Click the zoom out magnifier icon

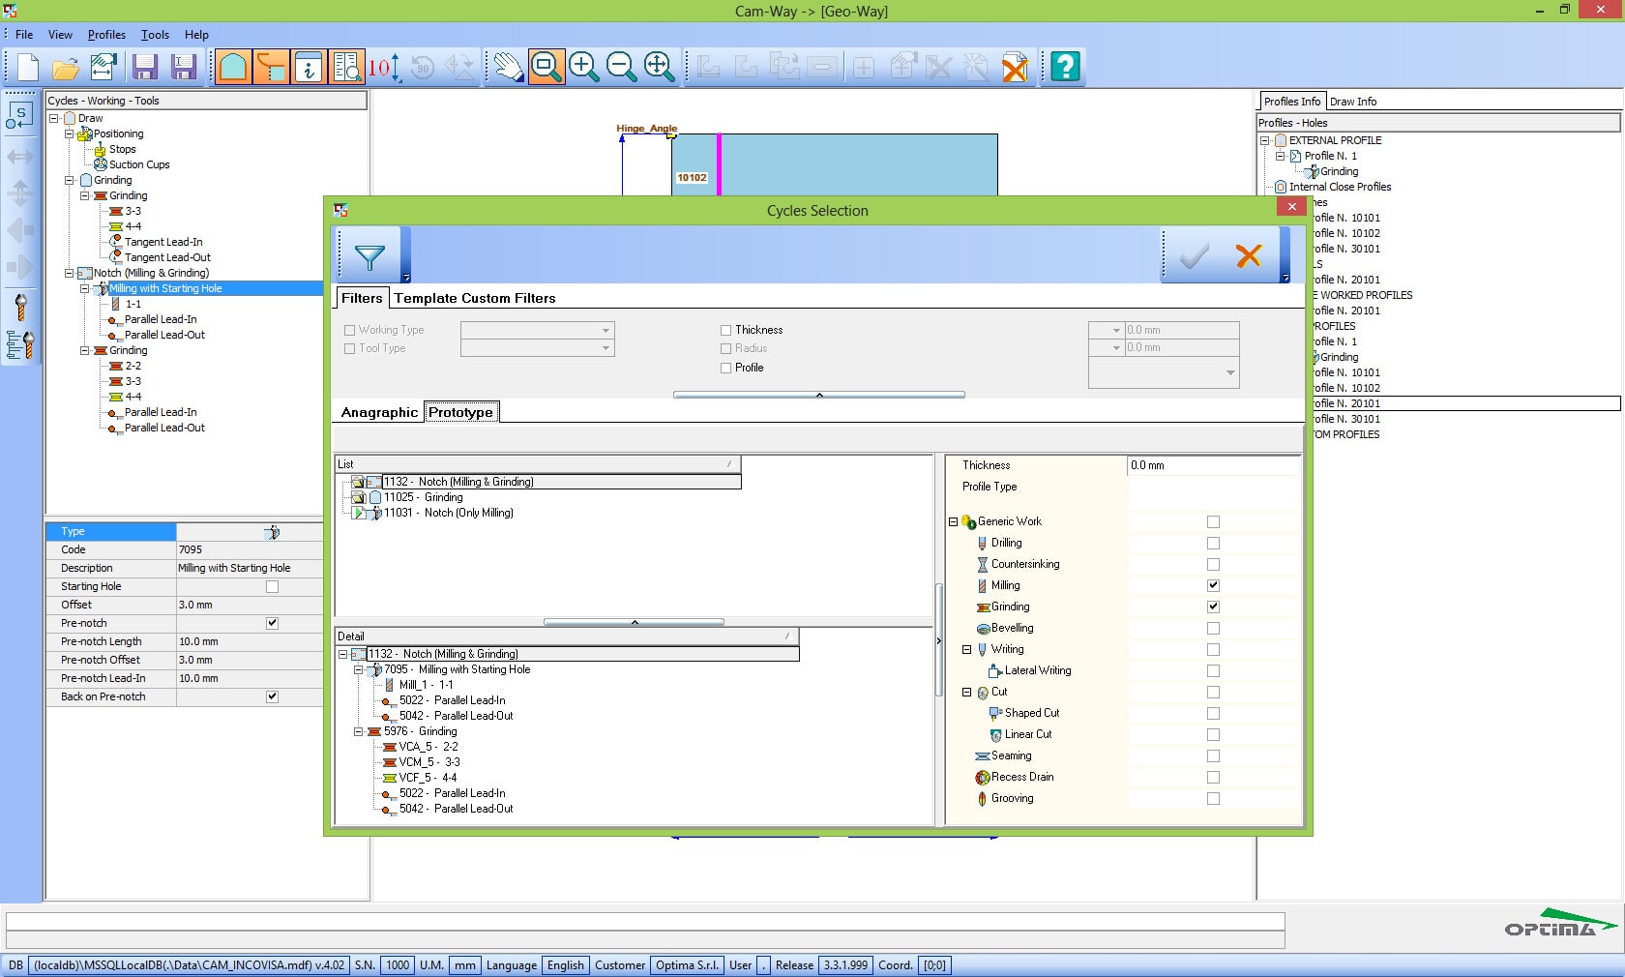(621, 67)
